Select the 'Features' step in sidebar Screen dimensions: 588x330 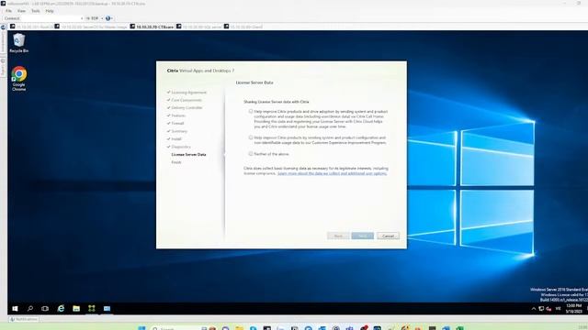[178, 115]
